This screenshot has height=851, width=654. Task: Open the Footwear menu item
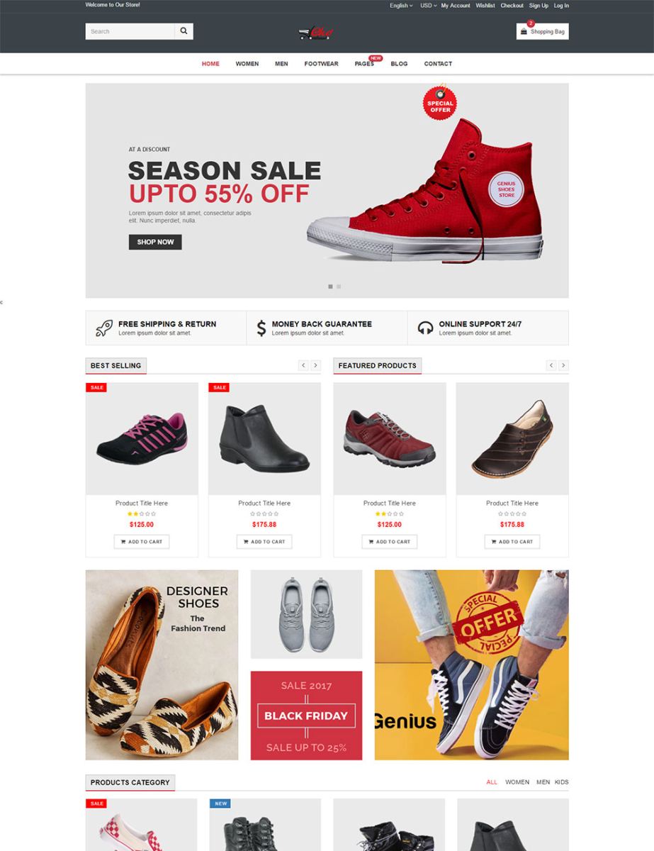(x=321, y=64)
